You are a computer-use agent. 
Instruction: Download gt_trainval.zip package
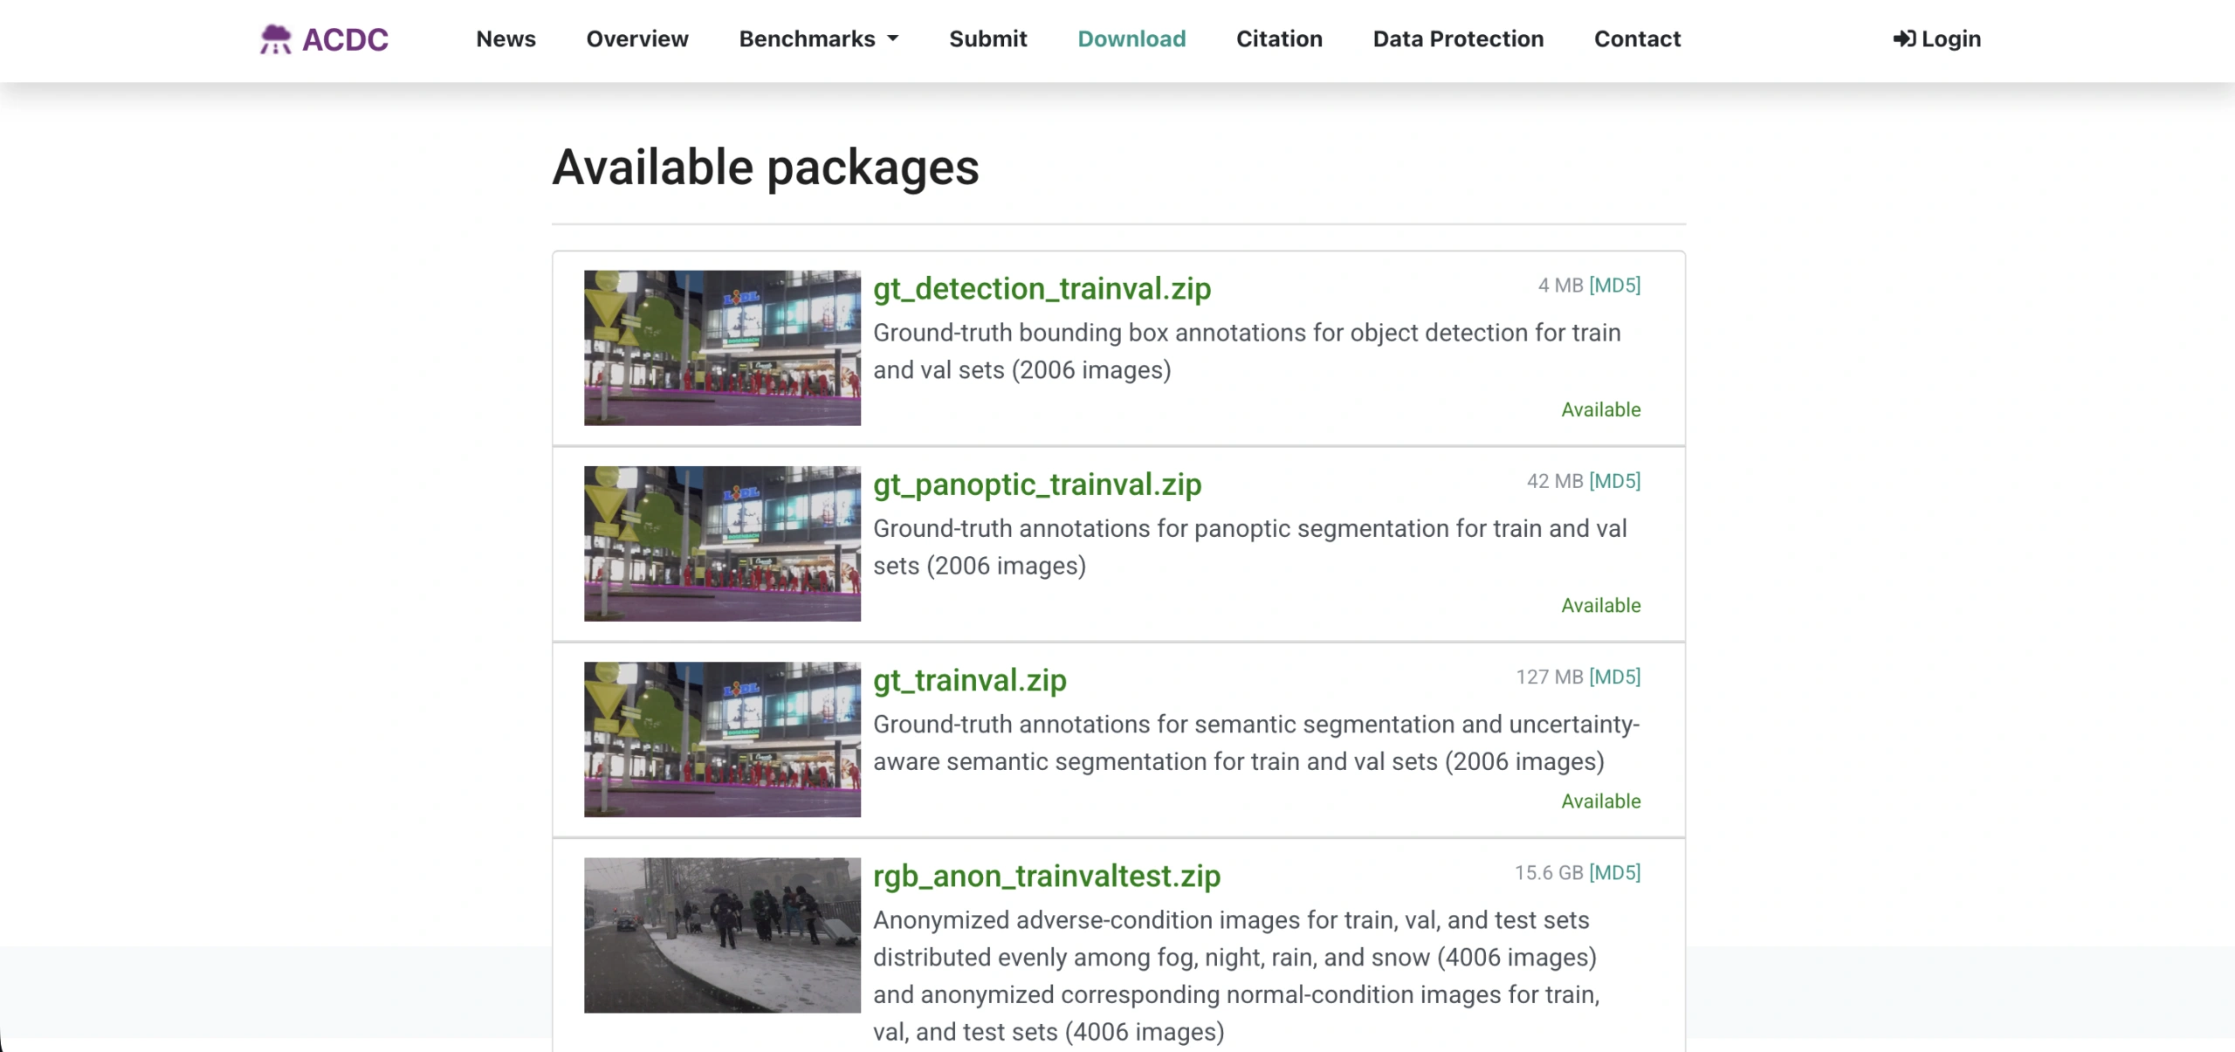[x=970, y=680]
